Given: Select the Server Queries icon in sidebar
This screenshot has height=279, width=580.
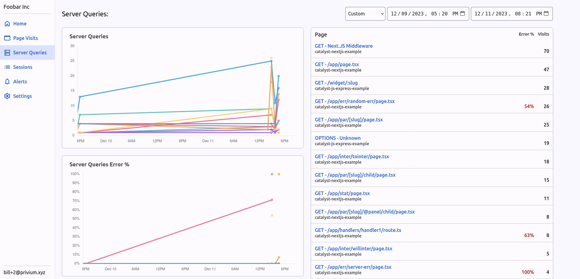Looking at the screenshot, I should 7,52.
